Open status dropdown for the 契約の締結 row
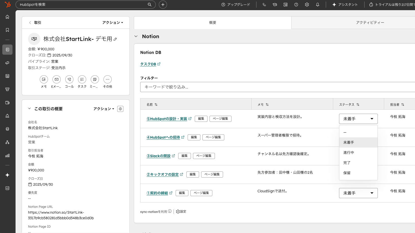415x233 pixels. [x=358, y=193]
